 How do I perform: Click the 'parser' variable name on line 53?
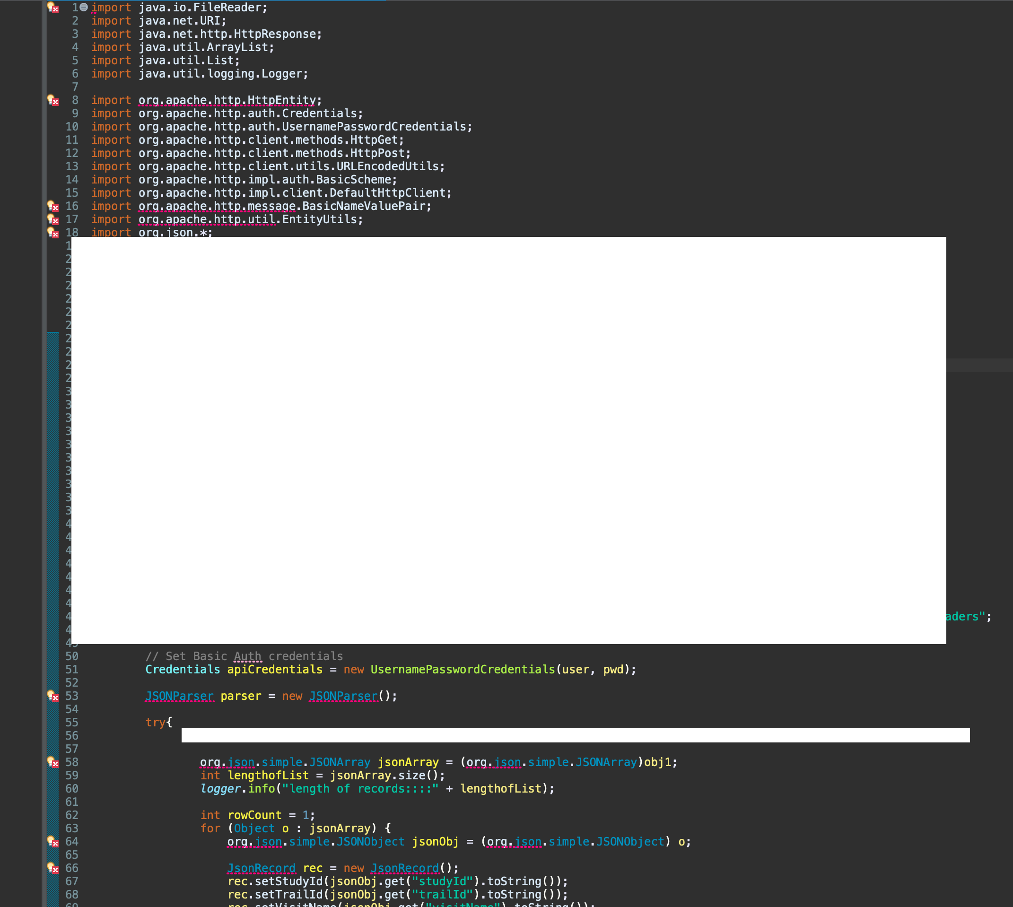coord(241,696)
